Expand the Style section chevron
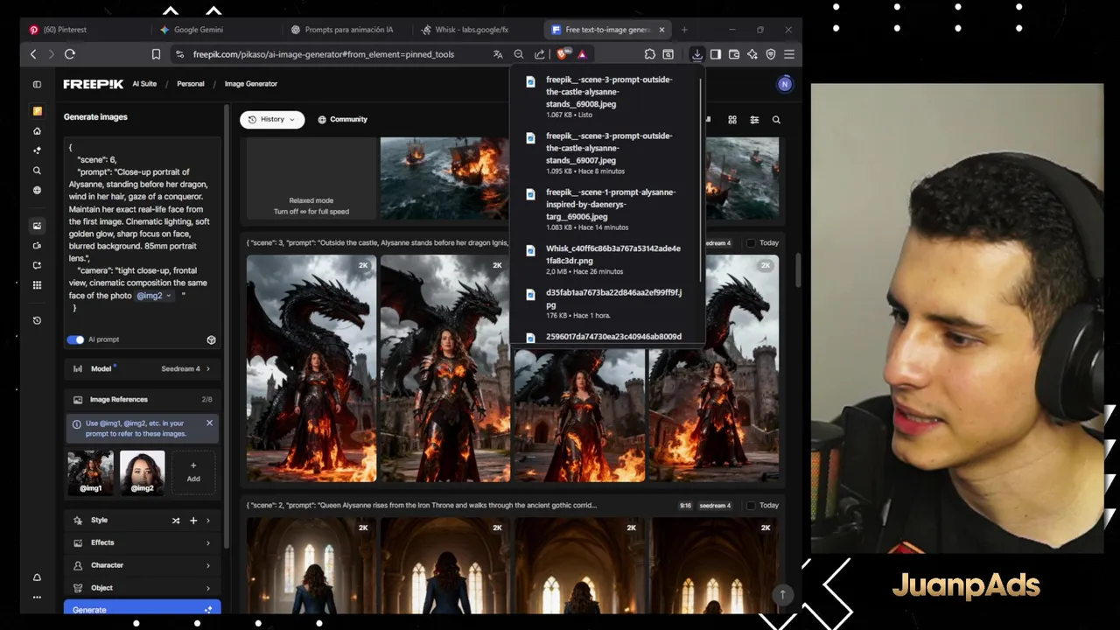 (208, 520)
